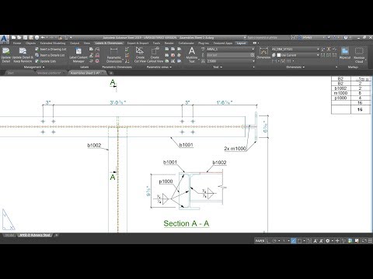Click the dimension layer override icon
The image size is (373, 279).
[274, 55]
